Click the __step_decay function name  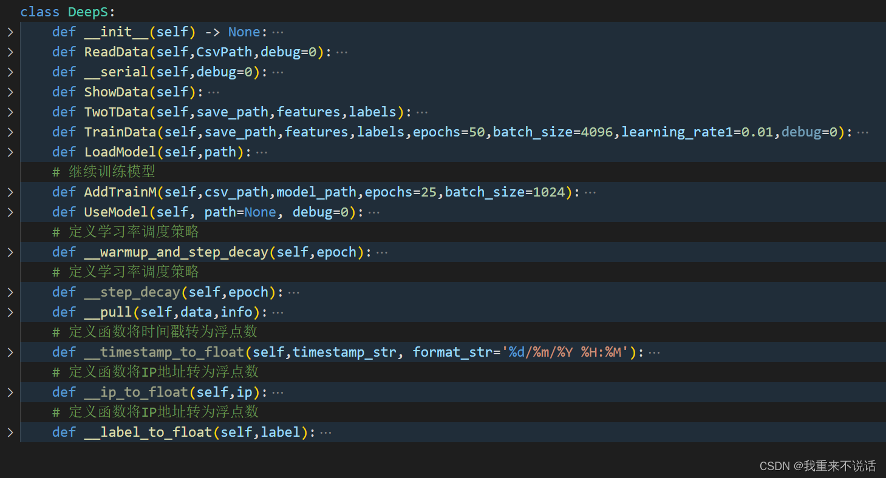click(x=132, y=292)
